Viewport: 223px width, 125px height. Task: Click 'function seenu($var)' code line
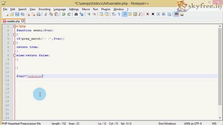(35, 31)
